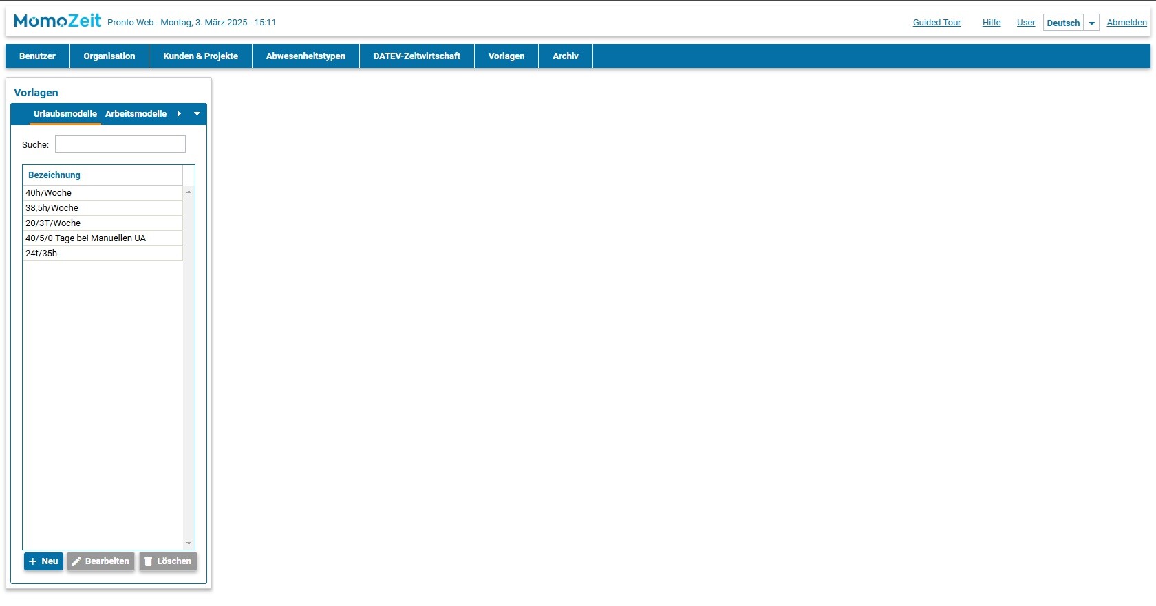Select the Urlaubsmodelle tab
1156x606 pixels.
tap(65, 114)
